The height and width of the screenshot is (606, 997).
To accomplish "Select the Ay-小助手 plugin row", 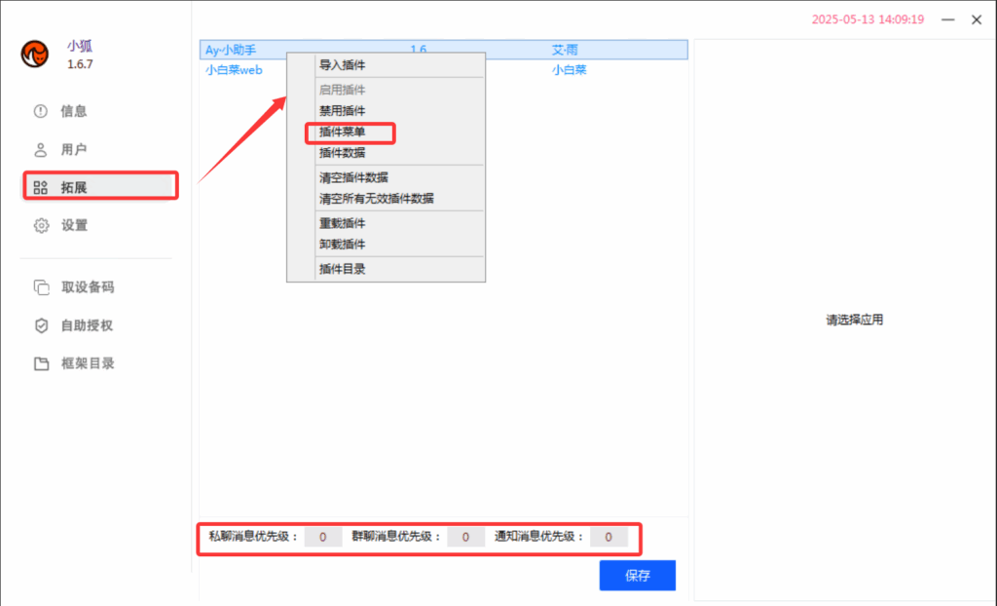I will [444, 50].
